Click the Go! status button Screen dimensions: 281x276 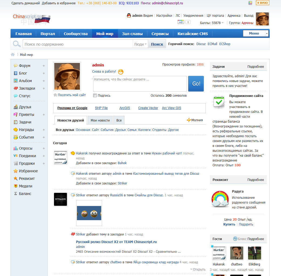click(196, 83)
